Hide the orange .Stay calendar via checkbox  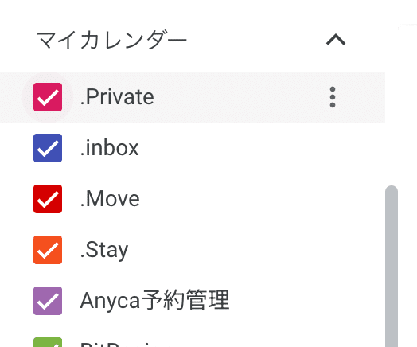tap(48, 250)
